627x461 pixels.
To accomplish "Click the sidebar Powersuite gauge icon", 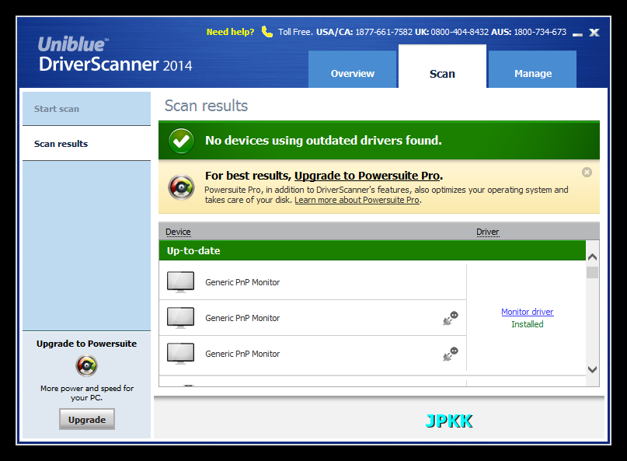I will (86, 365).
